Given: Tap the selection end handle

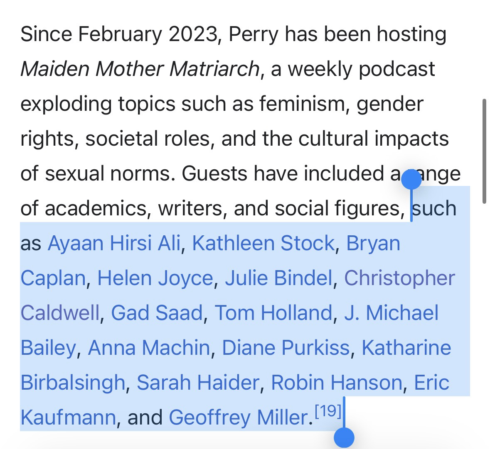Looking at the screenshot, I should coord(344,437).
